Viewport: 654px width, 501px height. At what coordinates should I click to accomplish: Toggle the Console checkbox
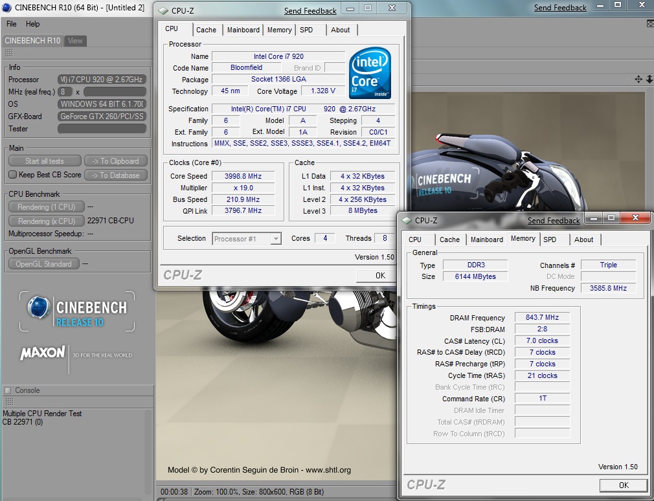8,390
